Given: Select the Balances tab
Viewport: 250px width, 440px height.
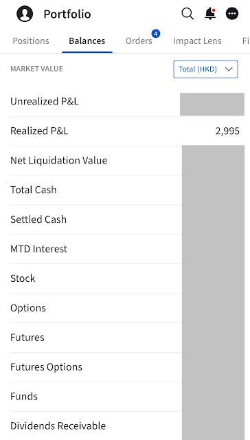Looking at the screenshot, I should point(87,41).
